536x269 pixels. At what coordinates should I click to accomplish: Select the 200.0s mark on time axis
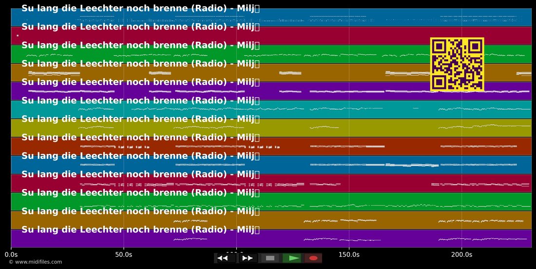point(461,254)
